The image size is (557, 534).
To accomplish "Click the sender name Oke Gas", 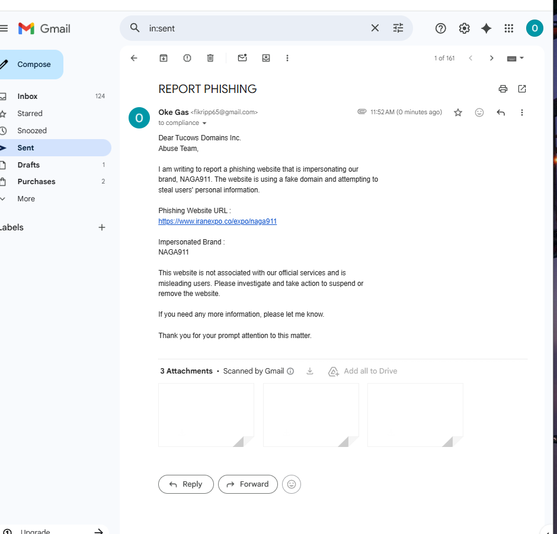I will pos(174,112).
